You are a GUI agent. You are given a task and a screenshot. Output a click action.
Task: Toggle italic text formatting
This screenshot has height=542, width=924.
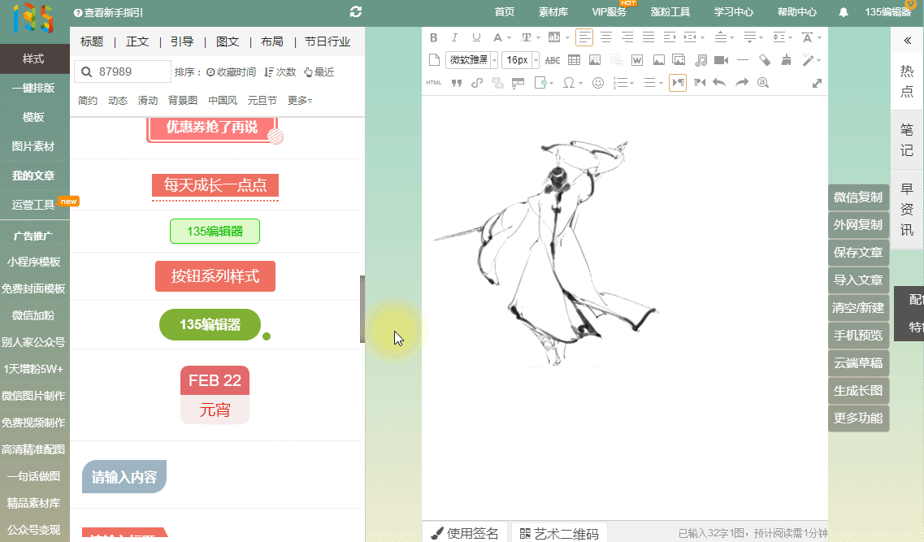pos(454,37)
